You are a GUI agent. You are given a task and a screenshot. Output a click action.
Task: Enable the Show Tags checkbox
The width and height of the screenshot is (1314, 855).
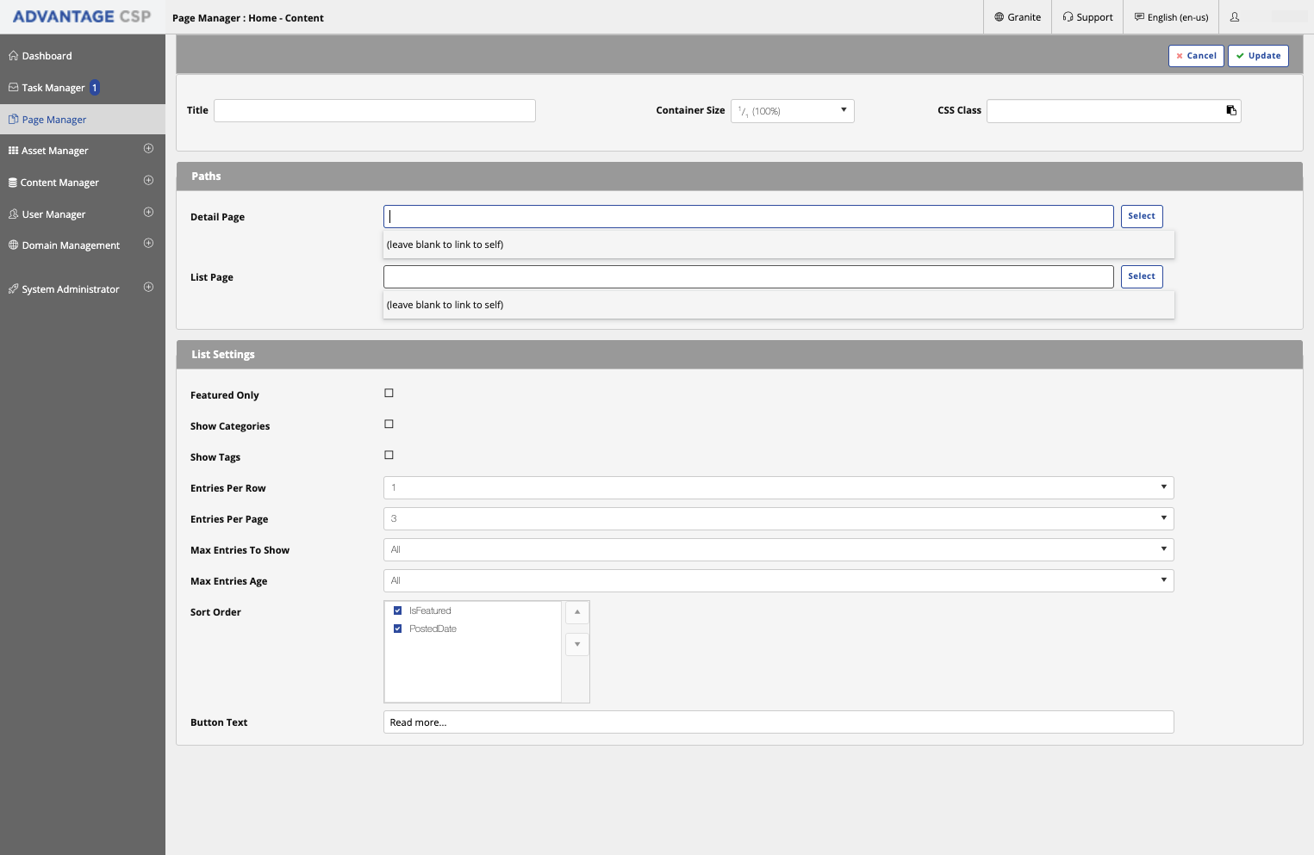click(x=389, y=455)
